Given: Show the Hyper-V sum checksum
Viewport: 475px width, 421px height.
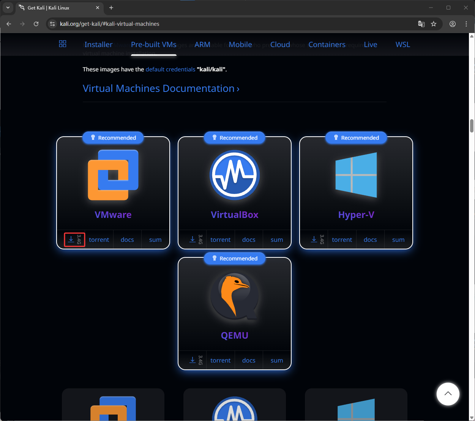Looking at the screenshot, I should point(398,240).
